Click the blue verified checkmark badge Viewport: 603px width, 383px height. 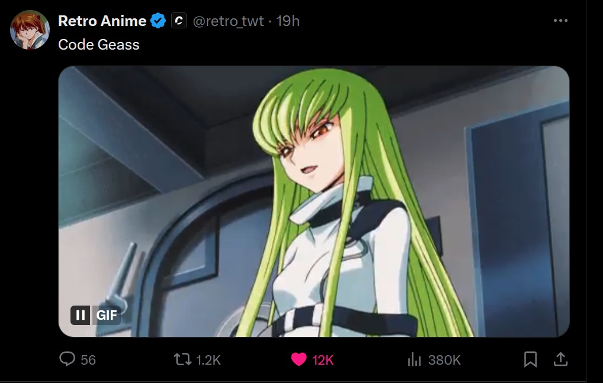tap(158, 21)
